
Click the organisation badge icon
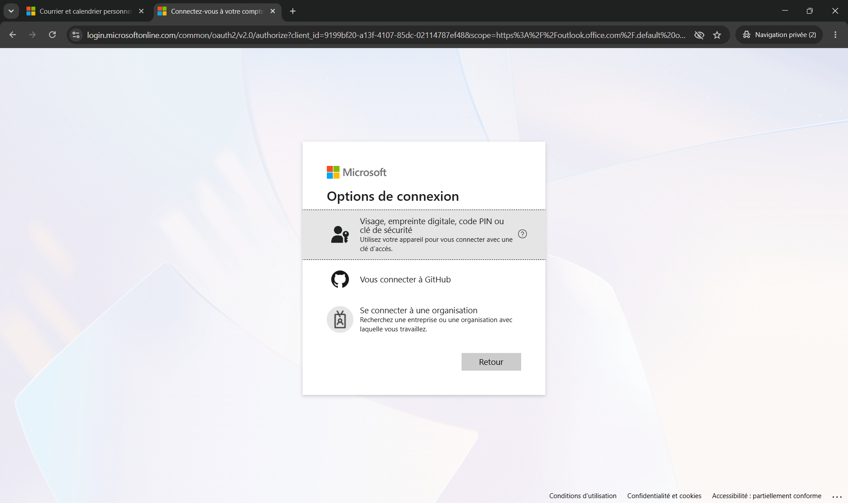click(x=340, y=319)
